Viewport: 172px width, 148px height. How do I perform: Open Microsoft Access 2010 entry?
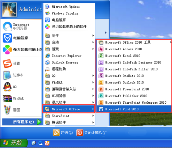pyautogui.click(x=134, y=49)
